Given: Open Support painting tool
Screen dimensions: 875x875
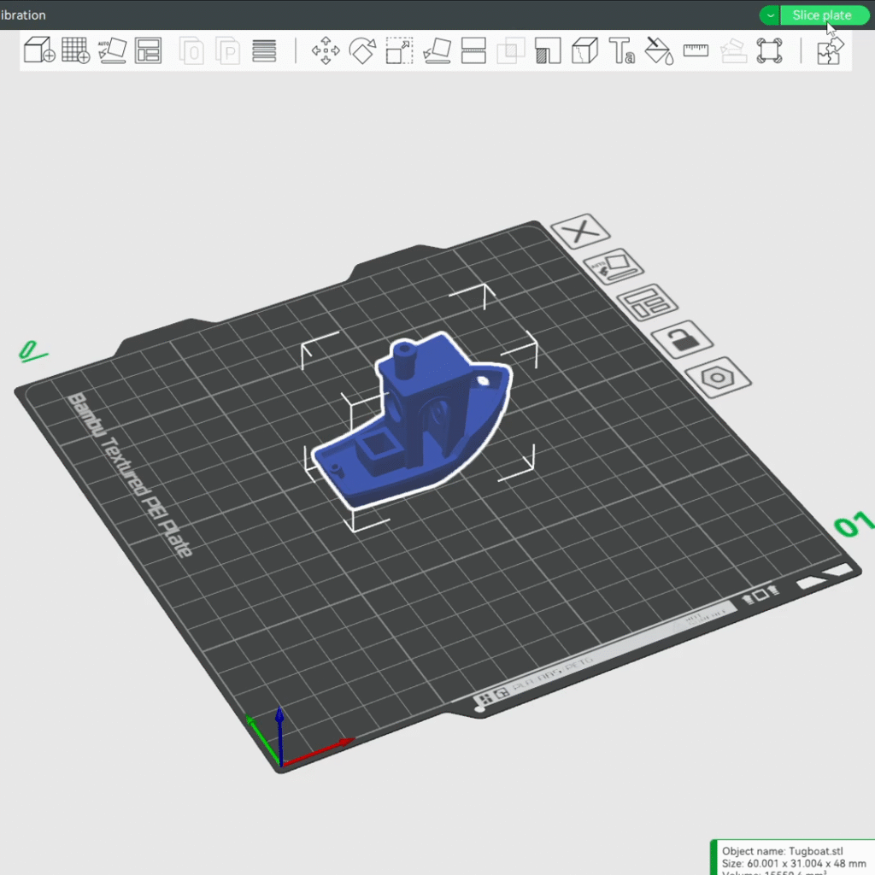Looking at the screenshot, I should tap(547, 50).
